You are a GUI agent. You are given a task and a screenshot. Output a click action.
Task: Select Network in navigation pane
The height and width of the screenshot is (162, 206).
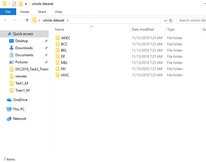[19, 119]
